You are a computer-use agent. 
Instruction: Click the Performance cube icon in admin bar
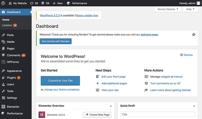click(x=68, y=3)
